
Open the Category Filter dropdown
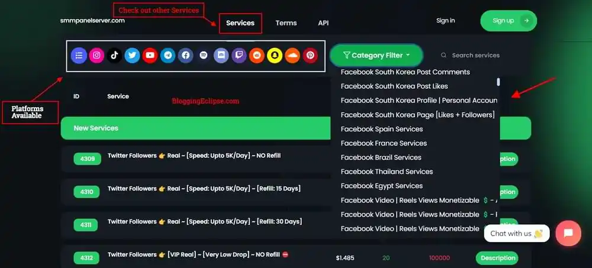(377, 55)
